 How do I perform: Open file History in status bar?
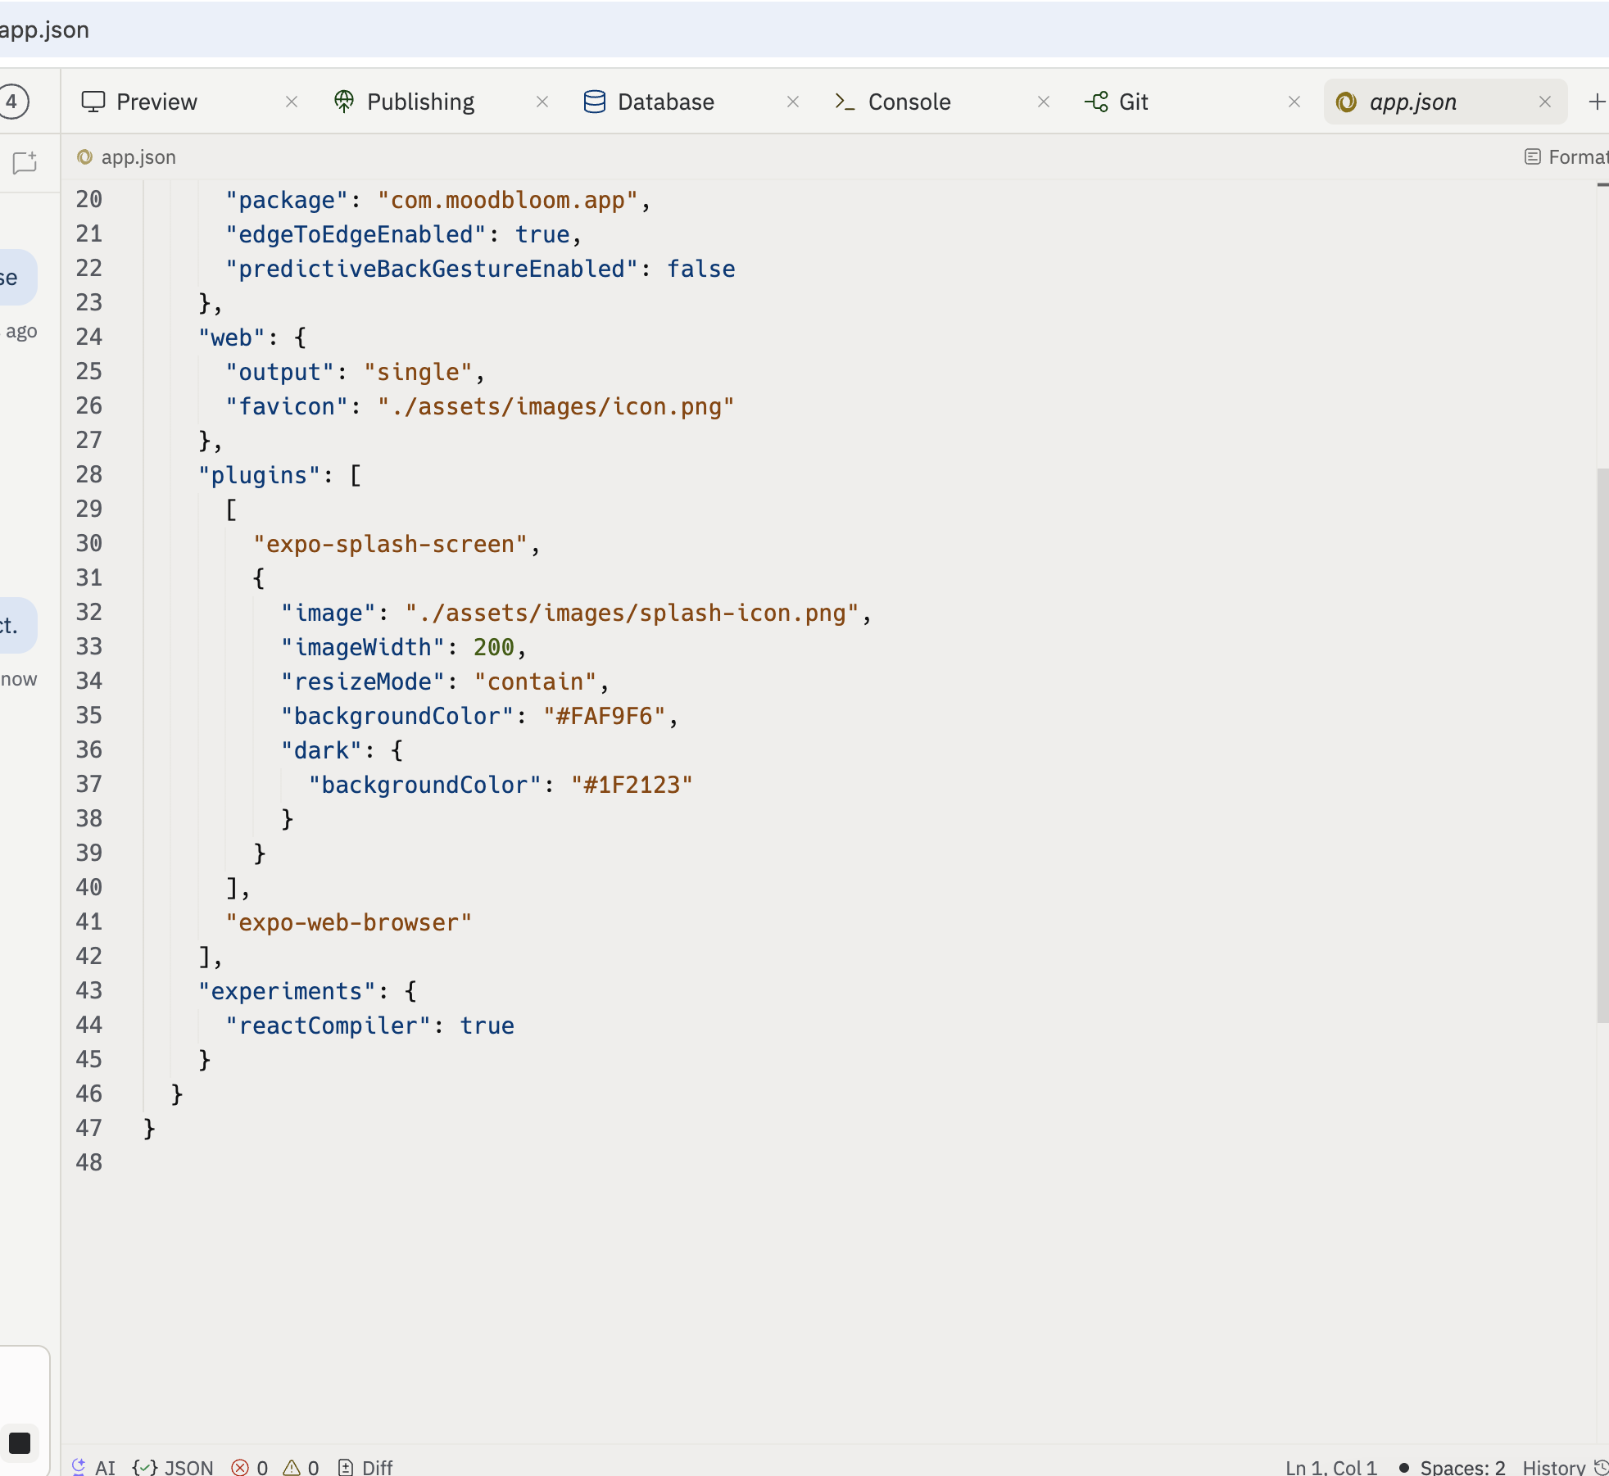pos(1565,1467)
